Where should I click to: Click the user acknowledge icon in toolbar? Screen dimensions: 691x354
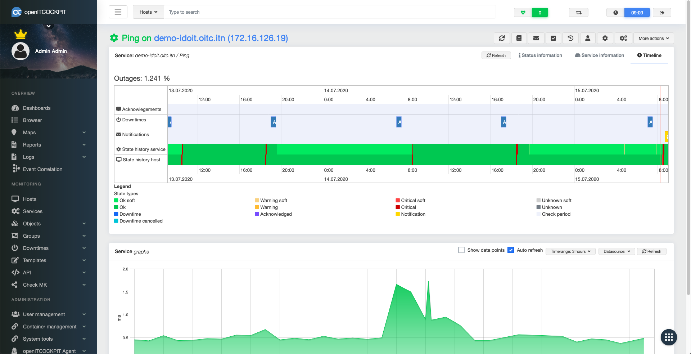tap(588, 38)
